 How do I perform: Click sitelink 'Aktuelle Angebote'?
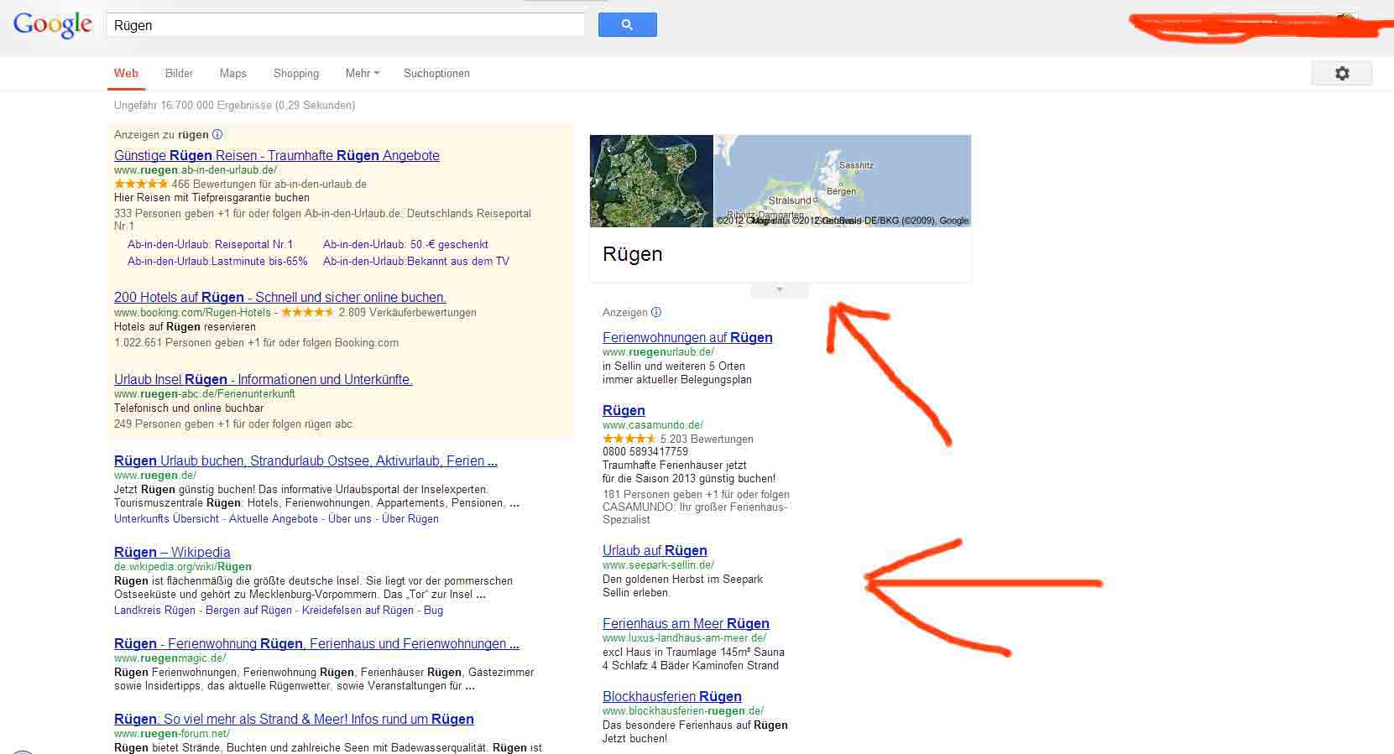tap(274, 519)
